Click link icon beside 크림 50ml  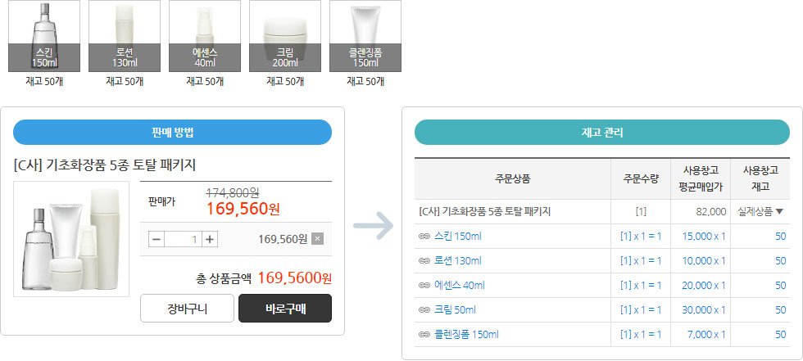(x=424, y=310)
